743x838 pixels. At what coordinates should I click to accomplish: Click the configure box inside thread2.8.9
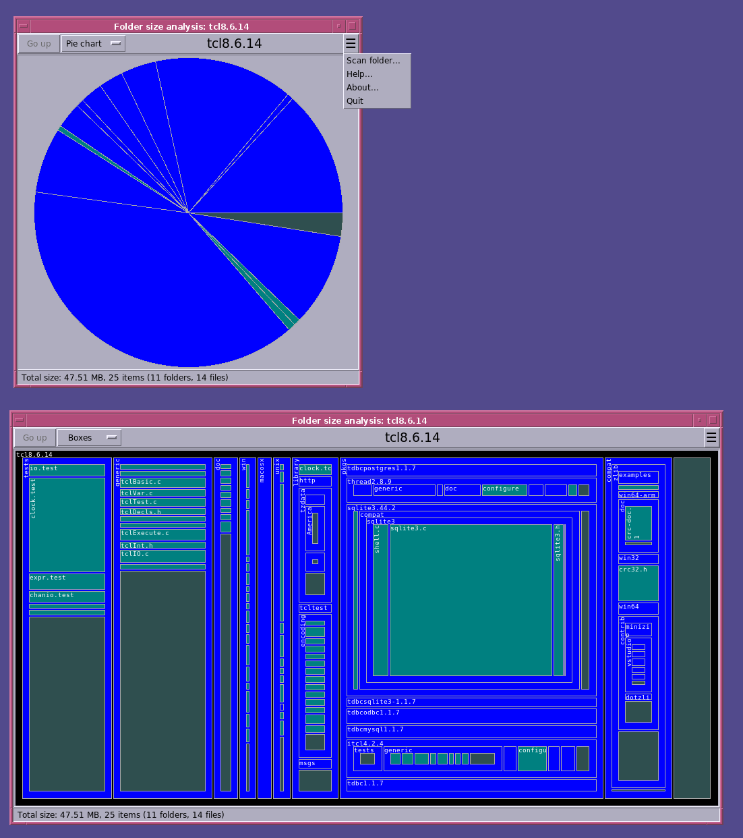pos(504,490)
